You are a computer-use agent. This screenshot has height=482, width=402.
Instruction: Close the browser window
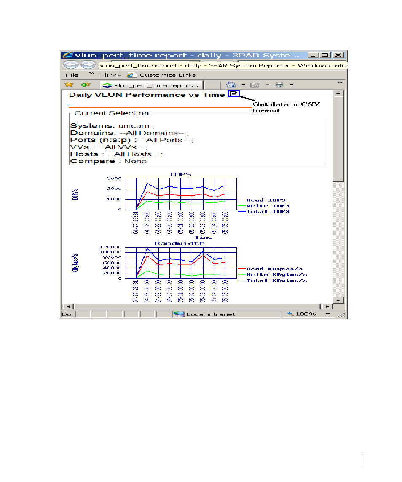(338, 55)
